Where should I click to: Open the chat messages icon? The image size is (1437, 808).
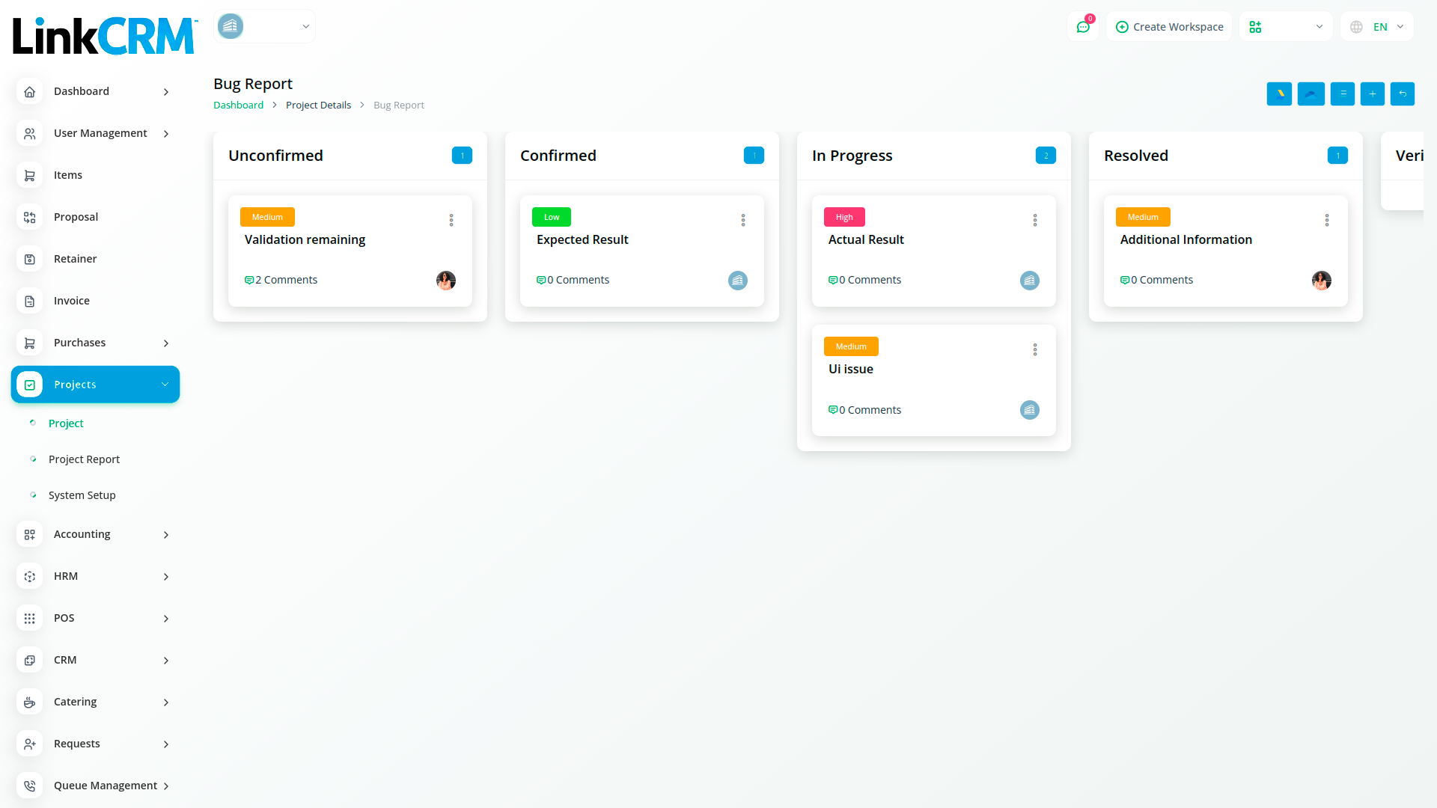click(x=1082, y=27)
